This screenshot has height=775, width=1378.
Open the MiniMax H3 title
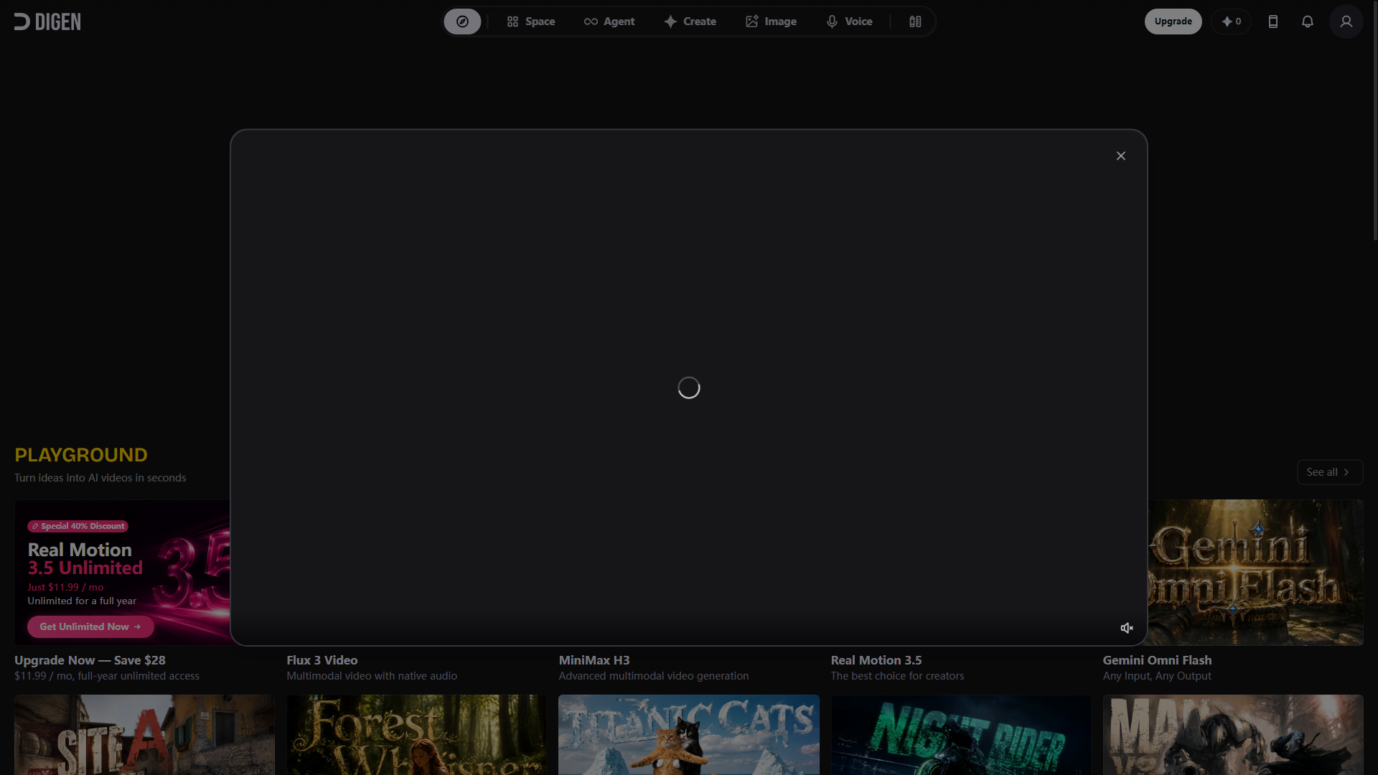[x=594, y=660]
